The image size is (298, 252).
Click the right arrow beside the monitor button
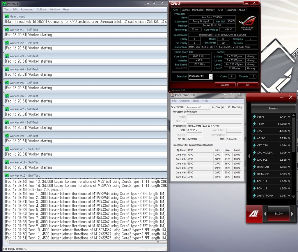(x=292, y=214)
